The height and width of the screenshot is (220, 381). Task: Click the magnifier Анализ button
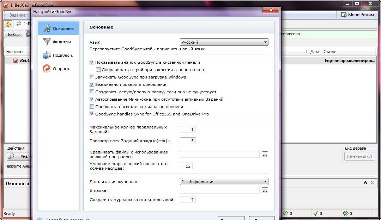point(19,156)
